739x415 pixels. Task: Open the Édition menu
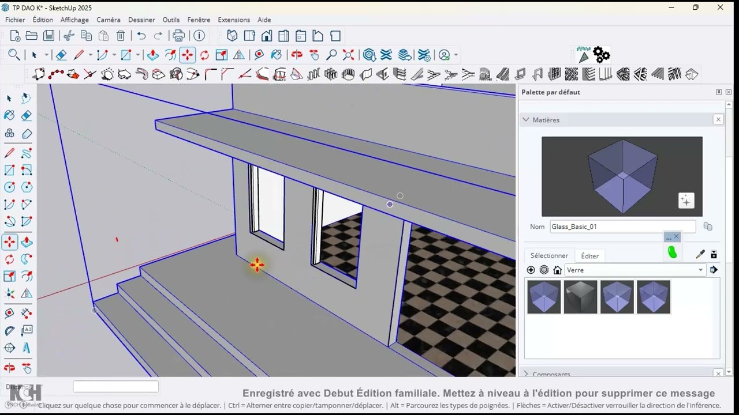43,20
